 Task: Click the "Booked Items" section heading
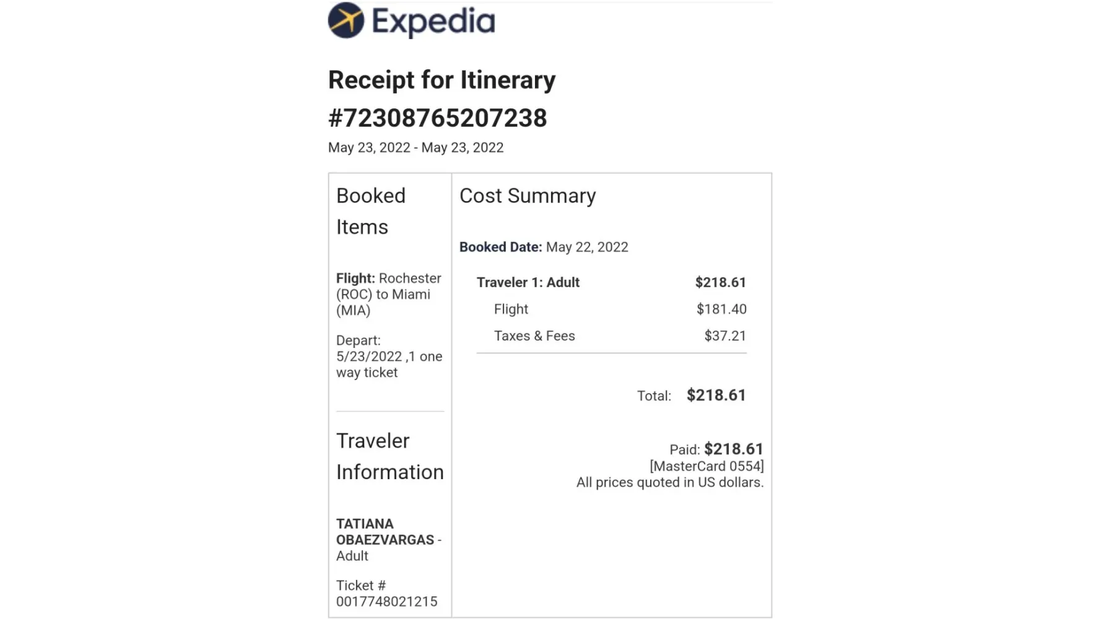[x=371, y=211]
